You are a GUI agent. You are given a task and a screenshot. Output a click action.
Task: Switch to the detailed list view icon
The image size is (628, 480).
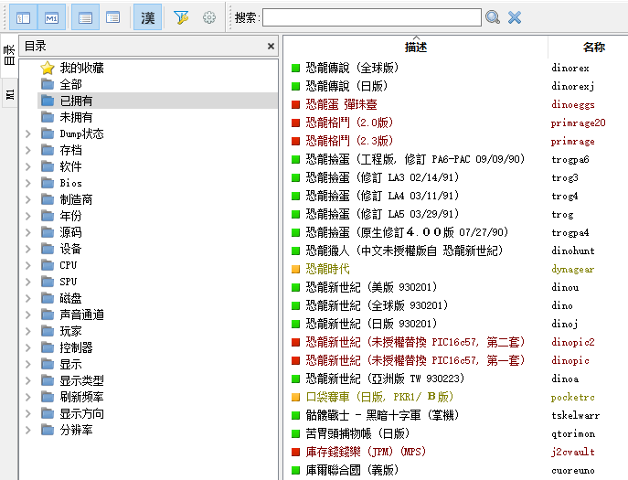tap(84, 17)
